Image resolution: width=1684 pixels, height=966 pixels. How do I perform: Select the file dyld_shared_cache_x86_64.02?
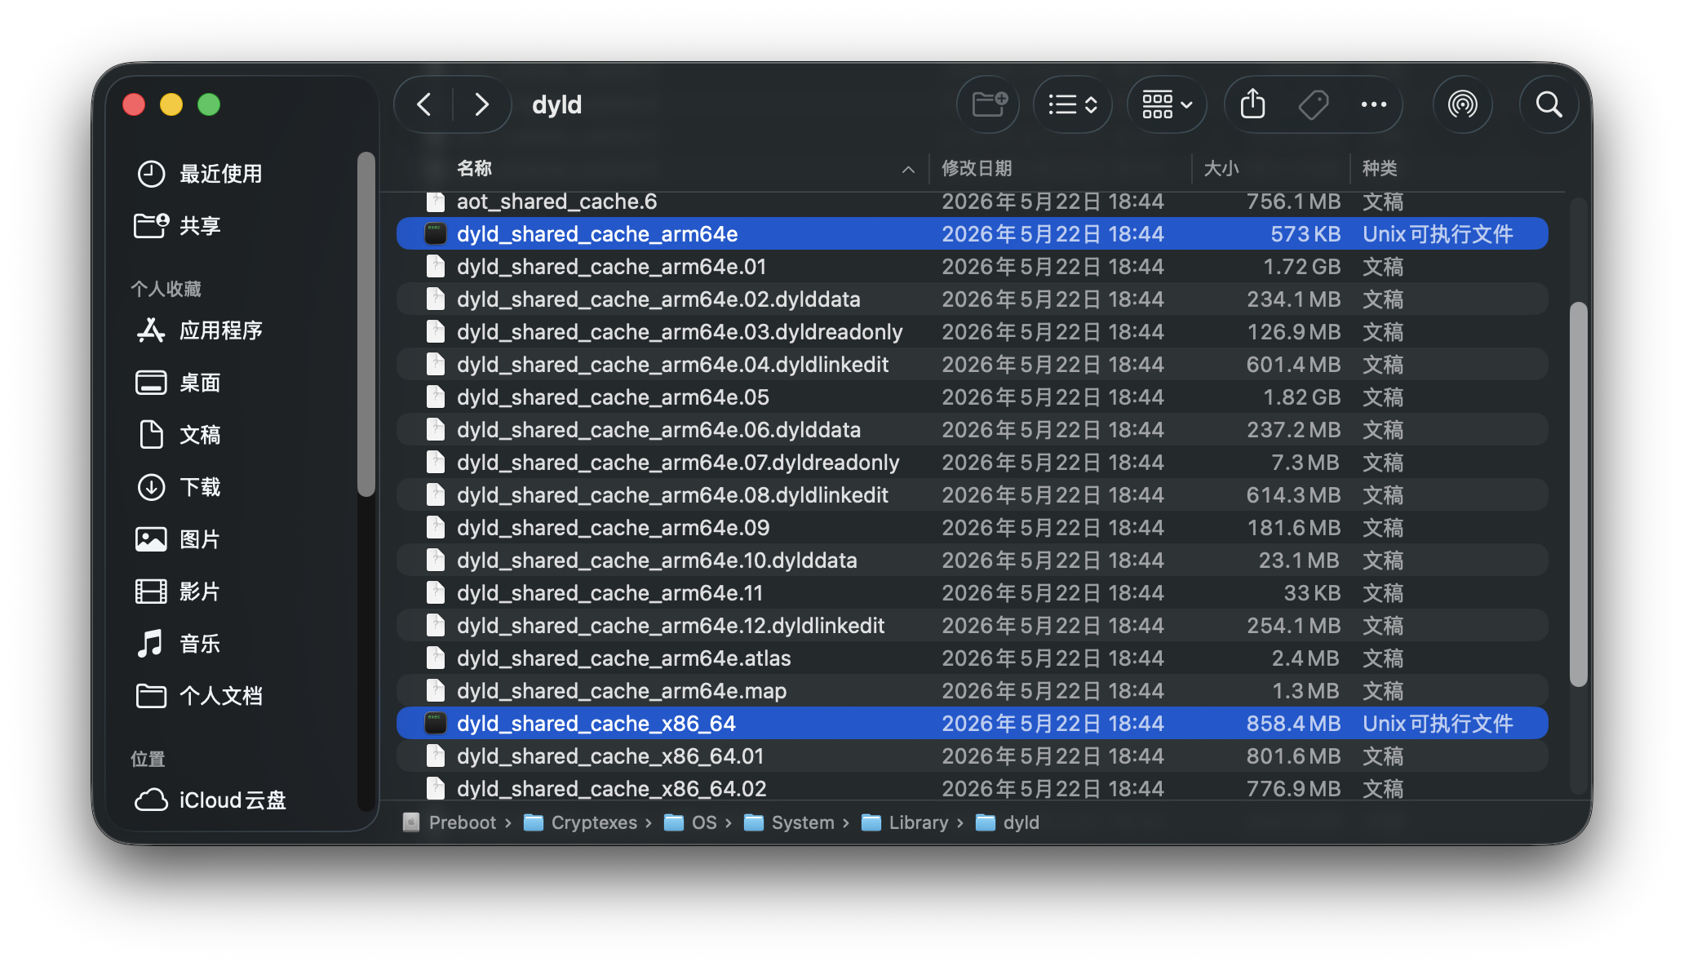tap(973, 787)
